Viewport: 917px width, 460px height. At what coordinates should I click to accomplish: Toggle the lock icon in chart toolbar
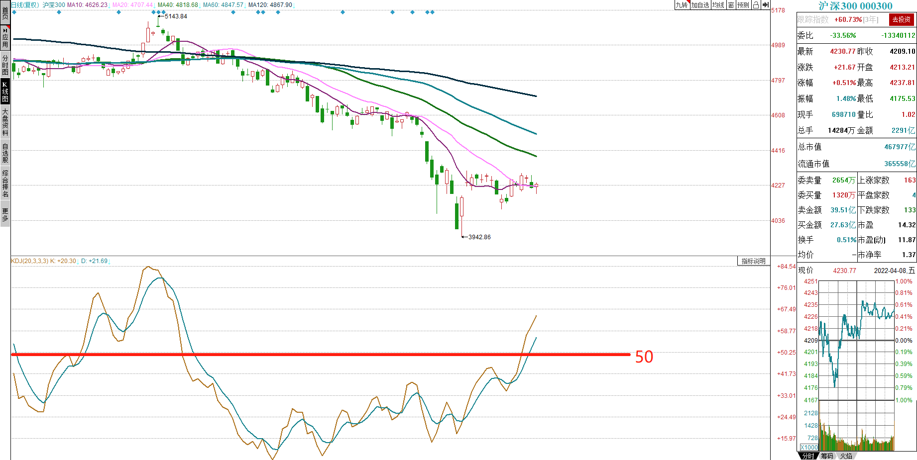click(x=756, y=5)
